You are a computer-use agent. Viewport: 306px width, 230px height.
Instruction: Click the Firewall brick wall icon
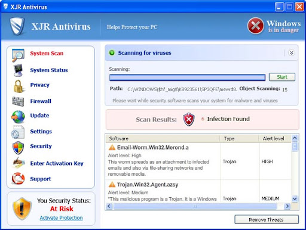coord(18,101)
